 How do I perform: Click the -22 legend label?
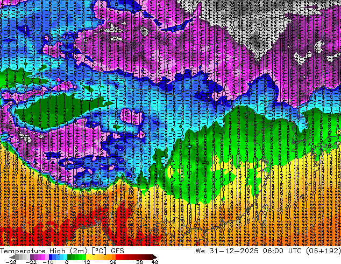[31, 262]
